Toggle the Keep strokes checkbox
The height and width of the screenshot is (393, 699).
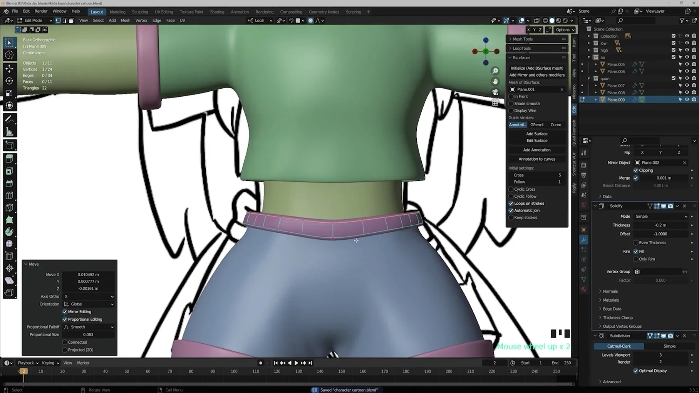pos(511,217)
